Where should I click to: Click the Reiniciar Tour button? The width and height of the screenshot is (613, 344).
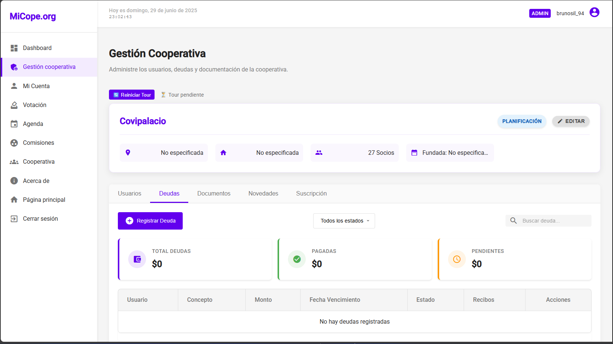pos(132,95)
